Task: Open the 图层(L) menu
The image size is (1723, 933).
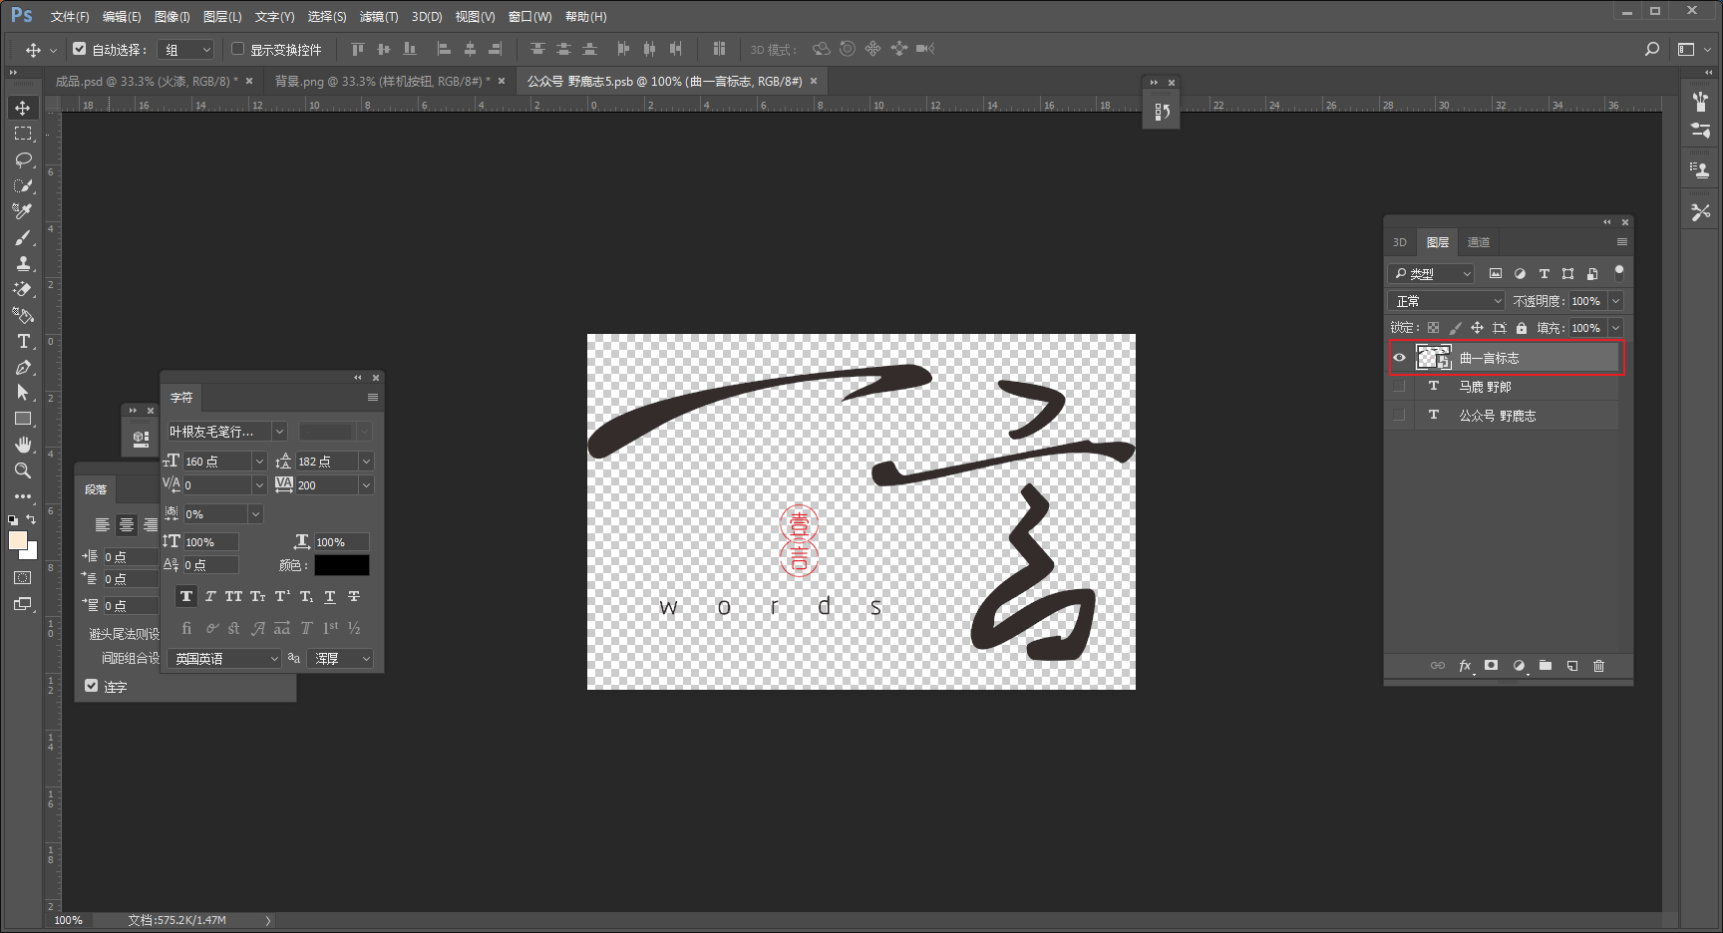Action: click(x=222, y=17)
